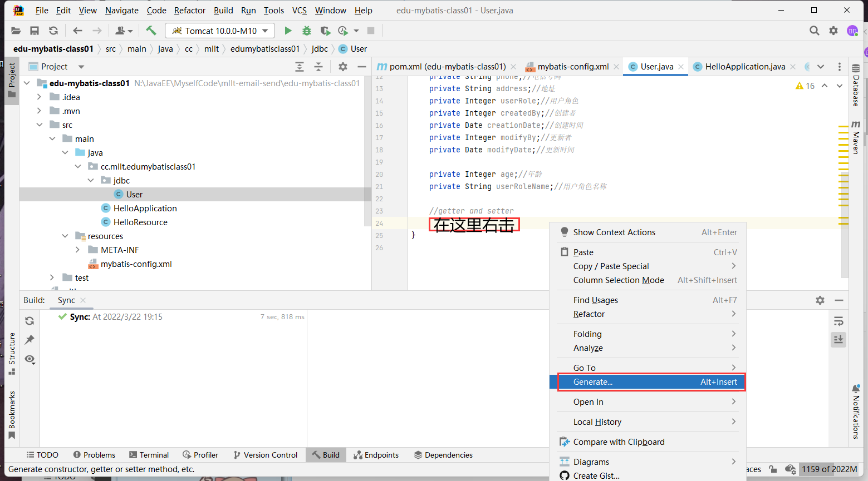Toggle scroll to end in Build output
Viewport: 868px width, 481px height.
click(x=838, y=339)
